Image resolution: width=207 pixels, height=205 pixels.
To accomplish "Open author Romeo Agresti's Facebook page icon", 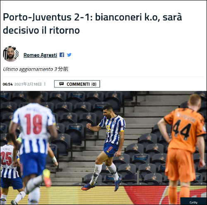I will 62,55.
